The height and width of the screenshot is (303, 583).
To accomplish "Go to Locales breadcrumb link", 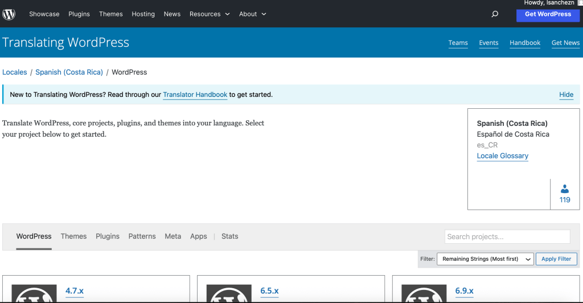I will point(15,72).
